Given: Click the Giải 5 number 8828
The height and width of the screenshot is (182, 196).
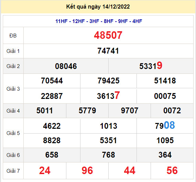Looking at the screenshot, I should tap(52, 140).
